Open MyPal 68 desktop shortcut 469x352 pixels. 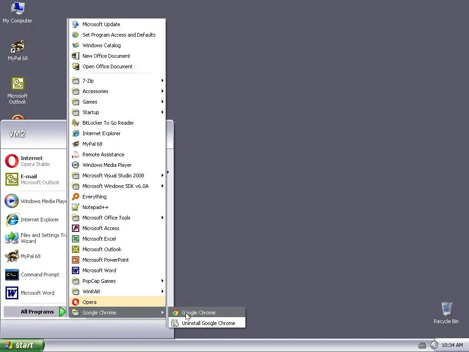18,50
